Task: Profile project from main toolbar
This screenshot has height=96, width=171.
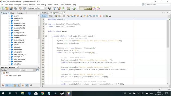Action: click(74, 8)
